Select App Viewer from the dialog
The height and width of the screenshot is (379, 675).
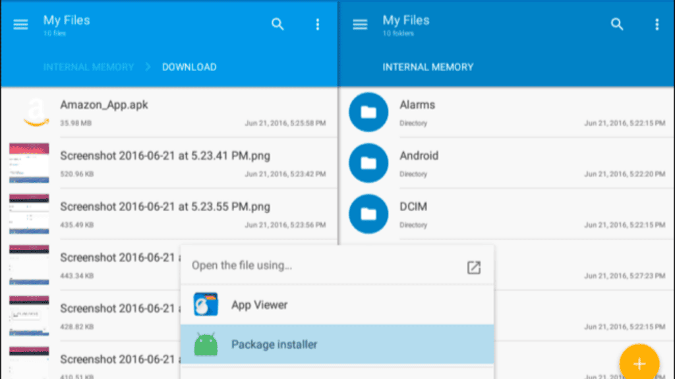[258, 304]
